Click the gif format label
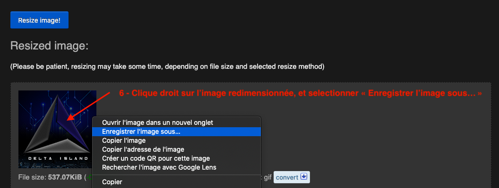Screen dimensions: 499x188 pyautogui.click(x=267, y=177)
